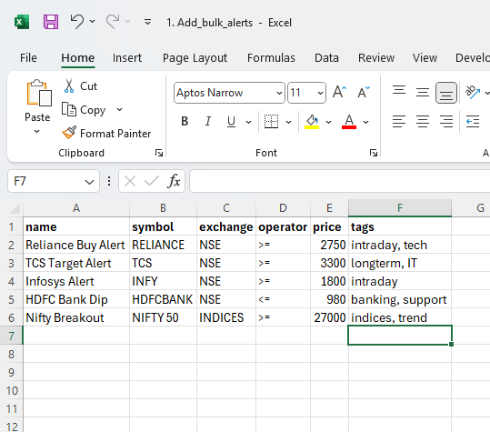Open the Data tab
The image size is (490, 432).
click(x=326, y=58)
